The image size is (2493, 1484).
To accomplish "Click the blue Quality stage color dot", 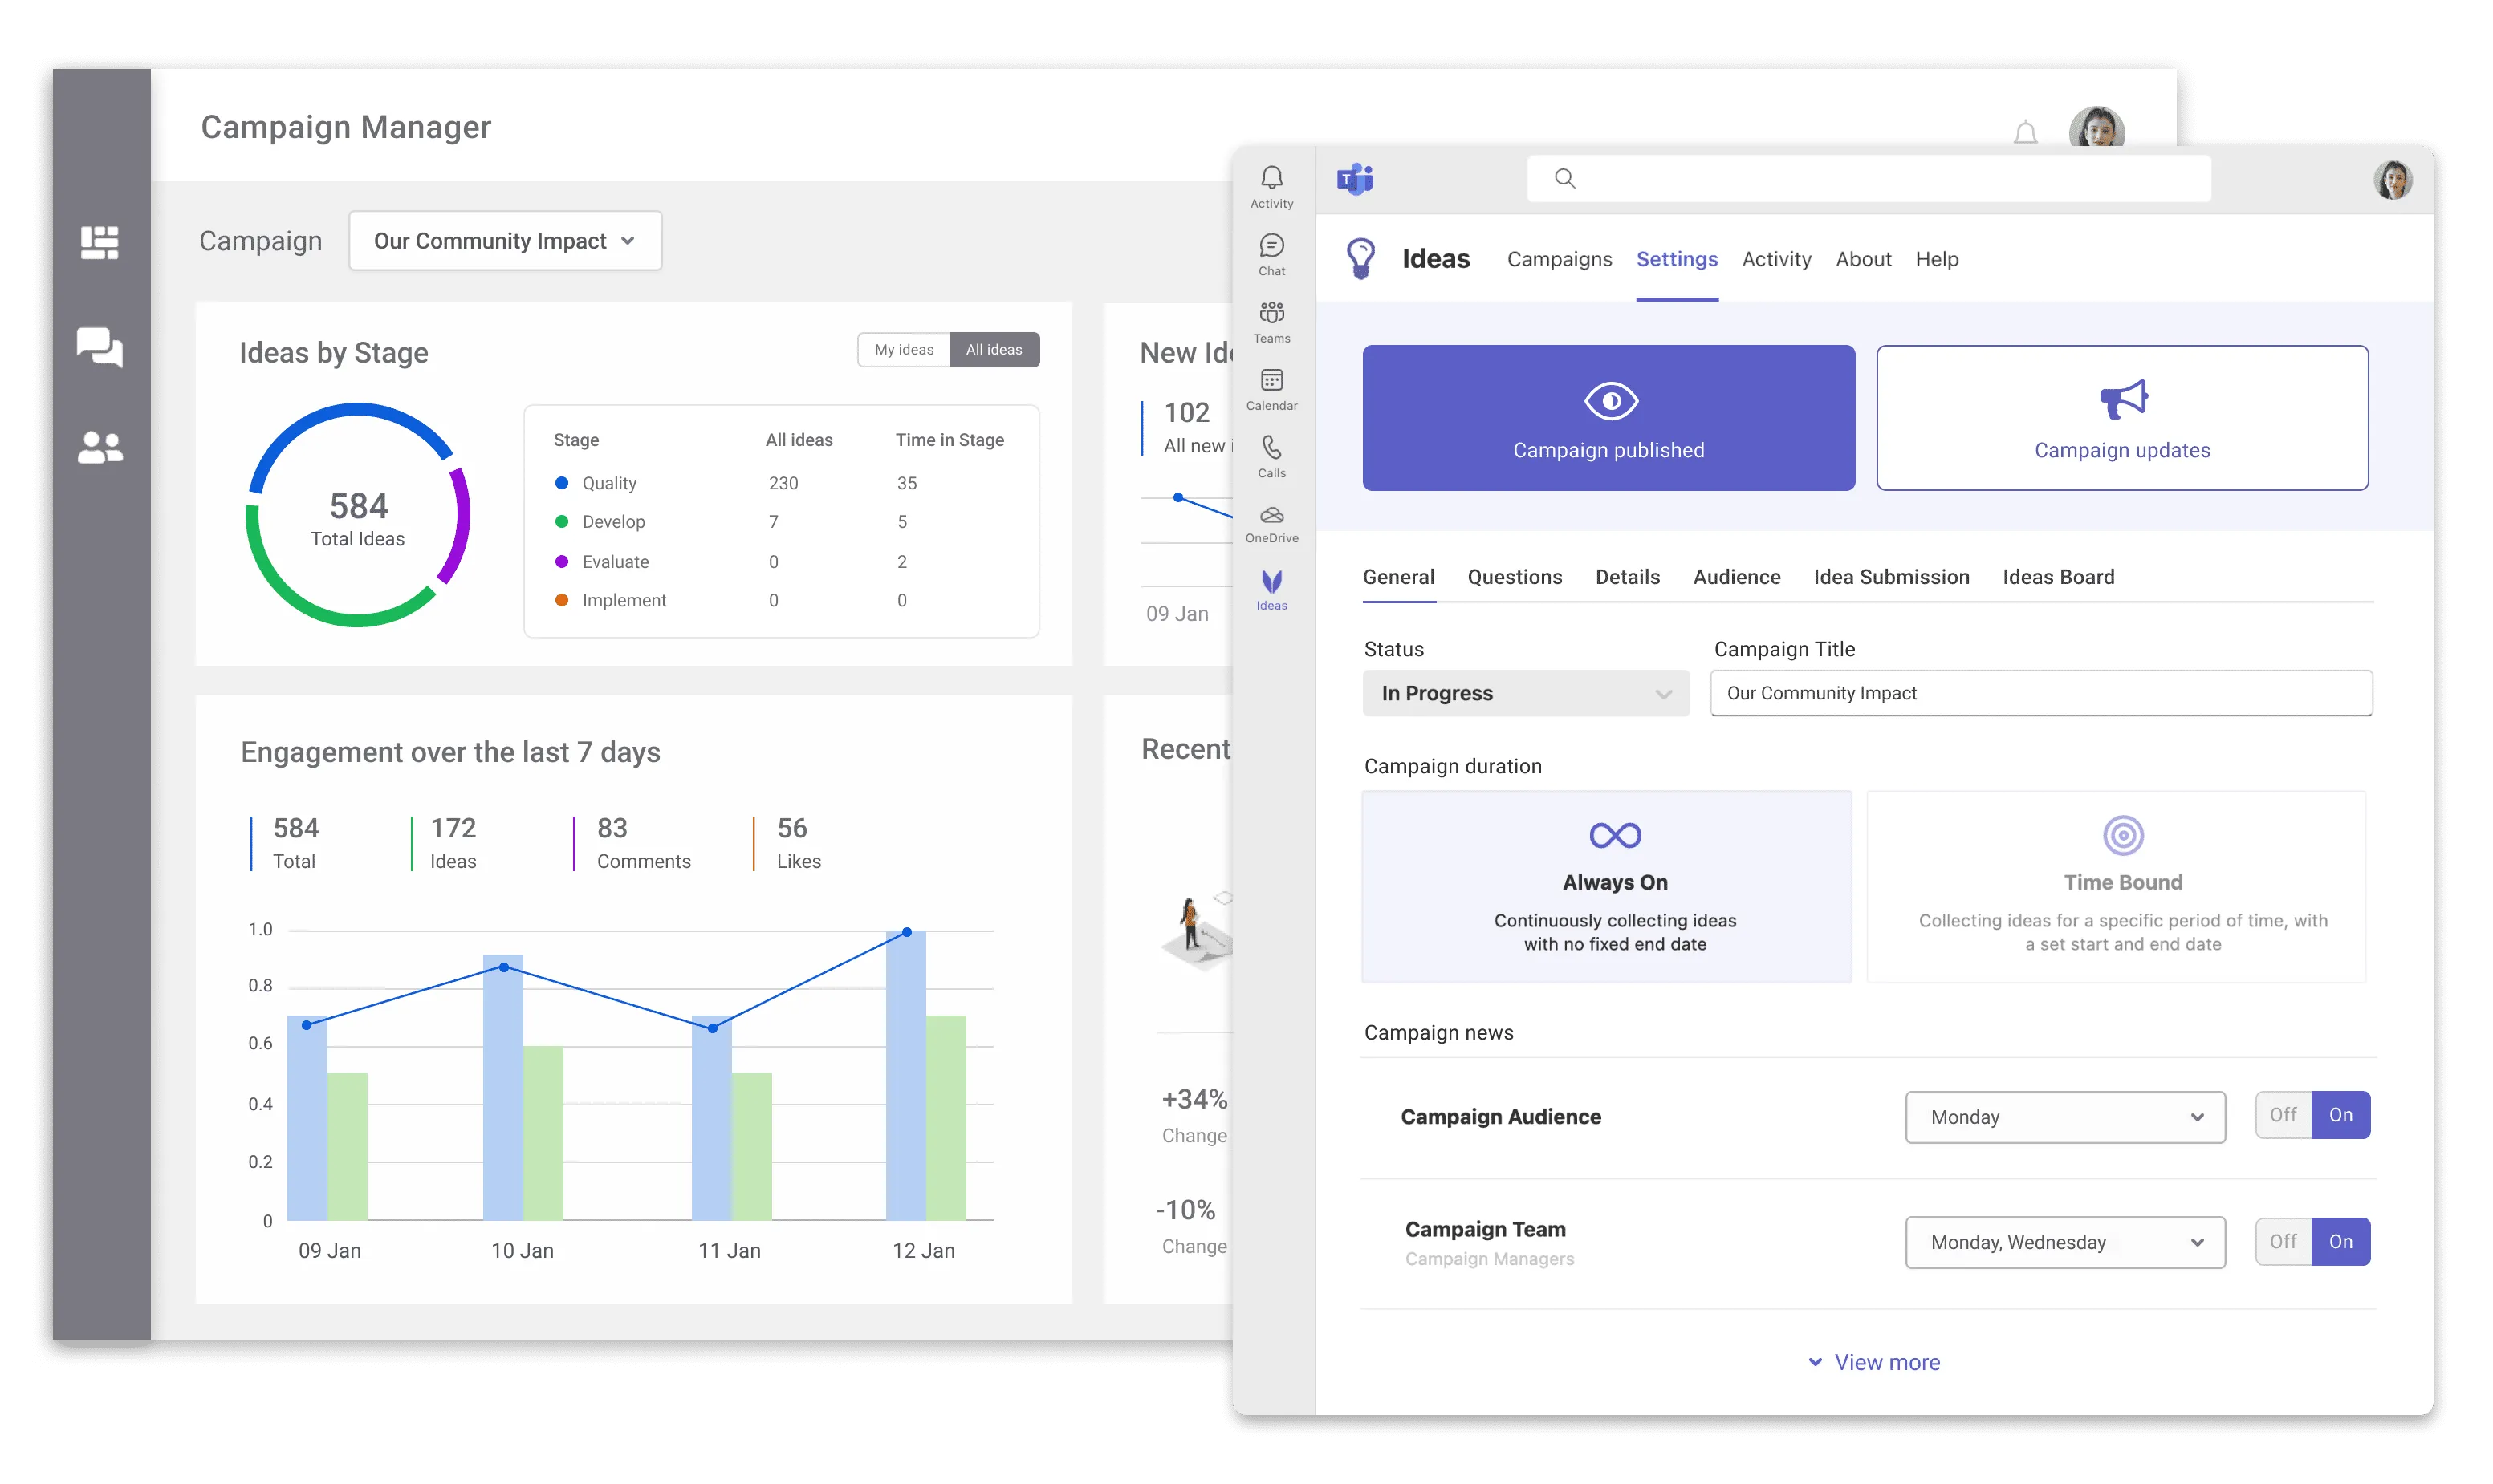I will click(x=561, y=483).
